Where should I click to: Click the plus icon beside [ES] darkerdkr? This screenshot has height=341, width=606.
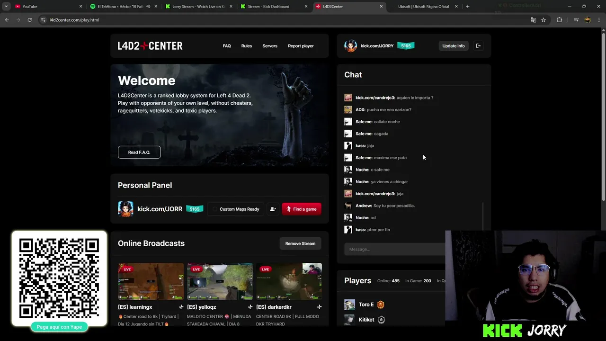(x=319, y=307)
